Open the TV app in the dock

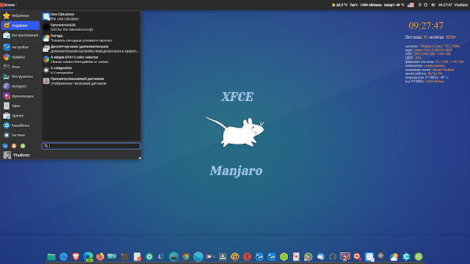coord(112,257)
